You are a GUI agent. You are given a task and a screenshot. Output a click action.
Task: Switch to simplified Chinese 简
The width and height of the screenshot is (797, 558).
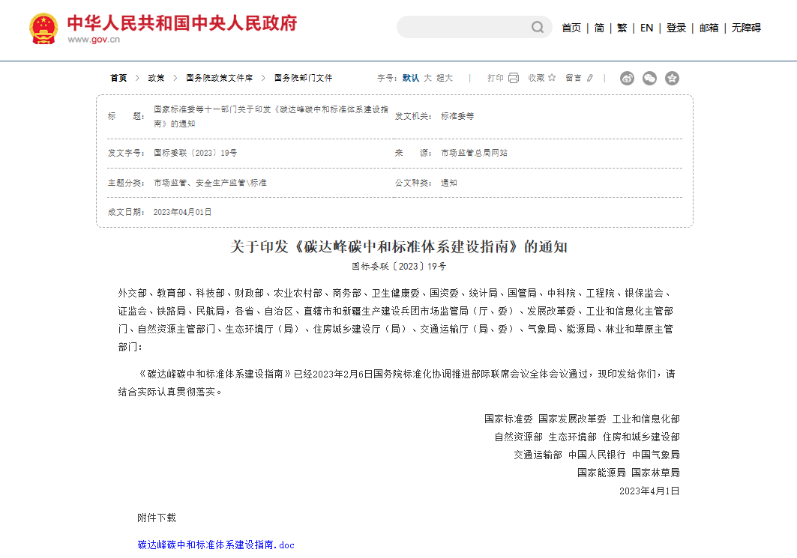pyautogui.click(x=599, y=28)
